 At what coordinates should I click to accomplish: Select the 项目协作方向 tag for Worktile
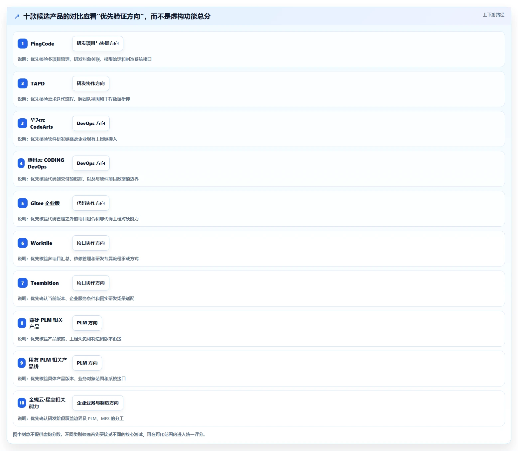pos(91,243)
